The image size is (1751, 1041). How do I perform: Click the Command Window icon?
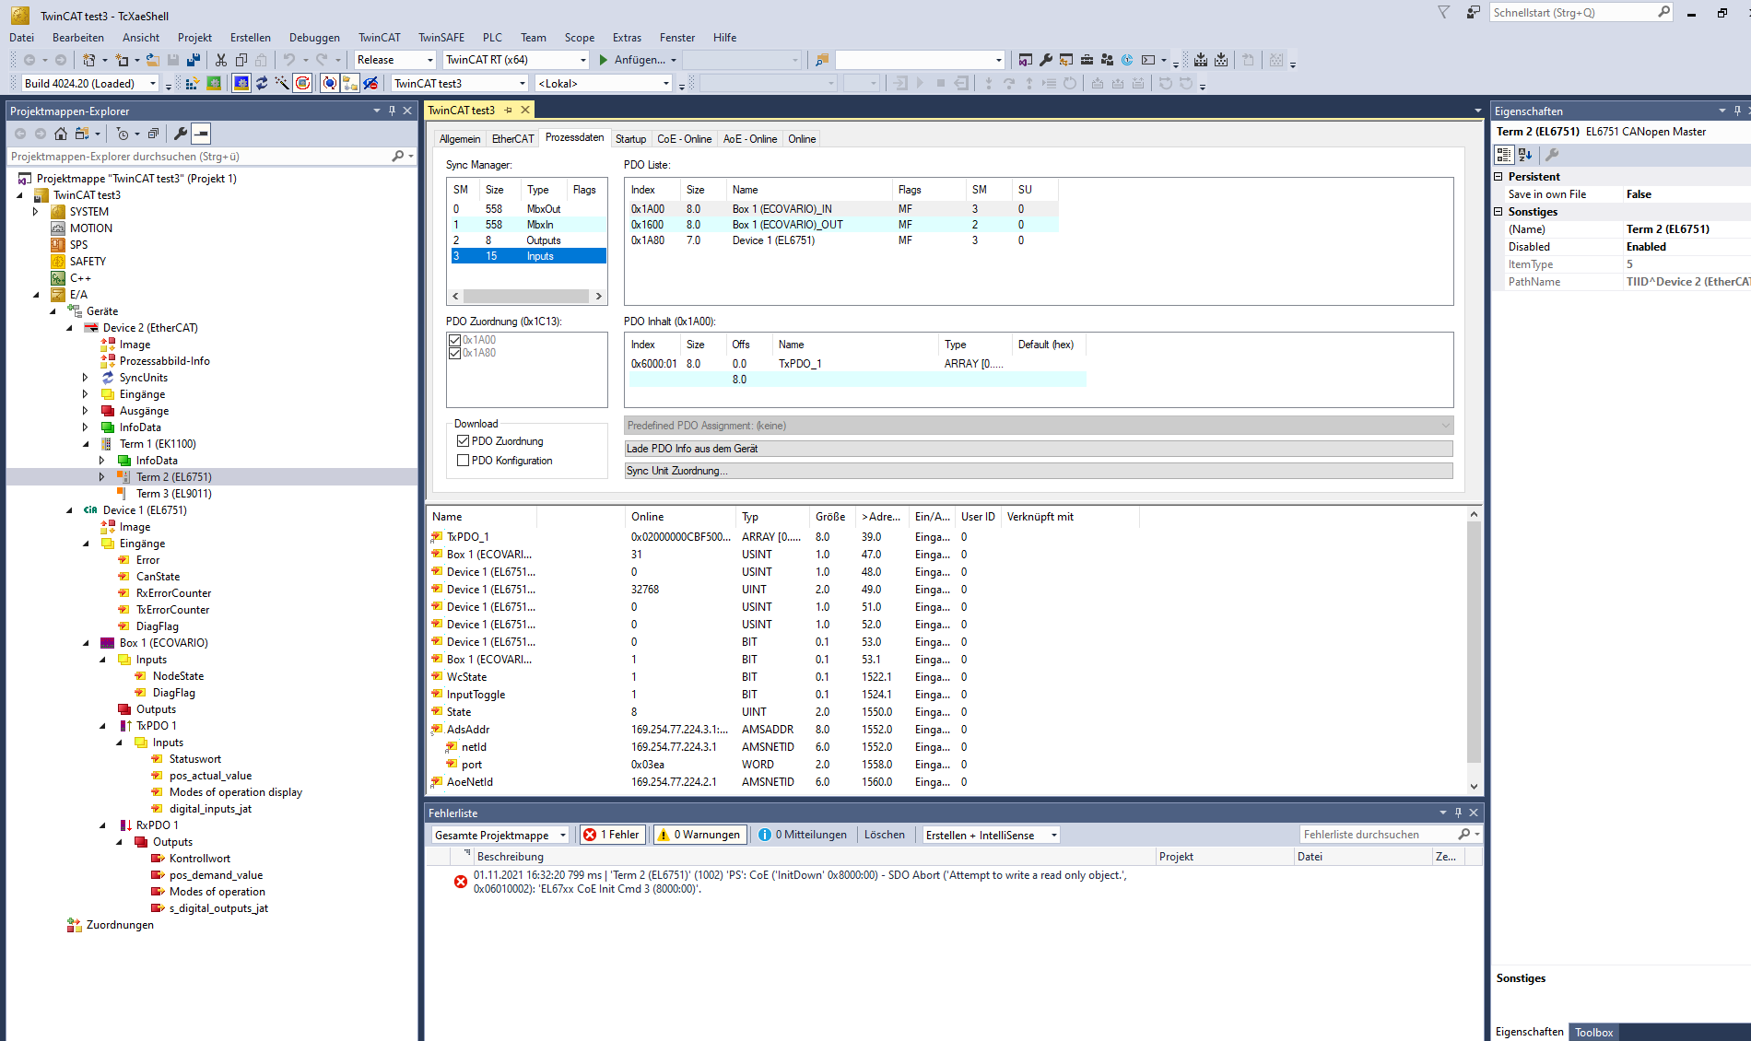click(x=1148, y=60)
